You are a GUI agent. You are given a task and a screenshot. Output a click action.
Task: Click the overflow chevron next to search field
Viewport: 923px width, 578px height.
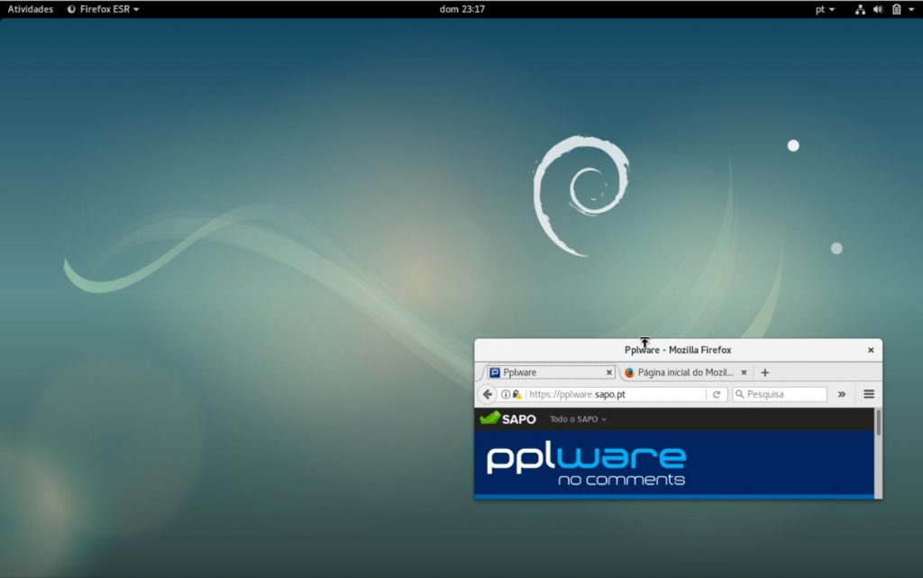pyautogui.click(x=842, y=394)
